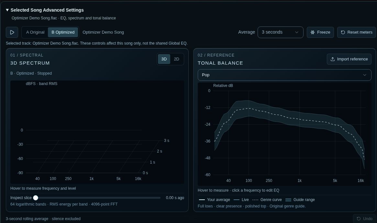377x223 pixels.
Task: Click the Live legend entry
Action: [241, 200]
